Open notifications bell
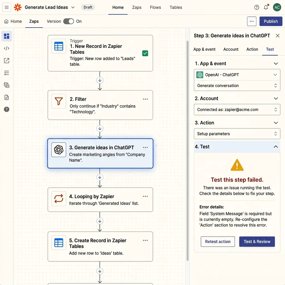The width and height of the screenshot is (285, 285). click(x=266, y=7)
